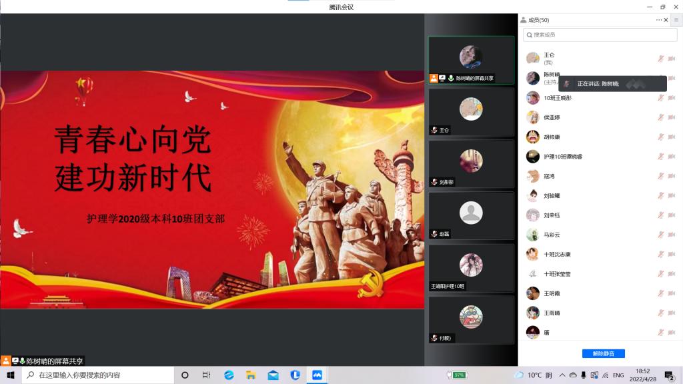Open Tencent Meeting icon in the taskbar
The width and height of the screenshot is (683, 384).
(x=317, y=375)
